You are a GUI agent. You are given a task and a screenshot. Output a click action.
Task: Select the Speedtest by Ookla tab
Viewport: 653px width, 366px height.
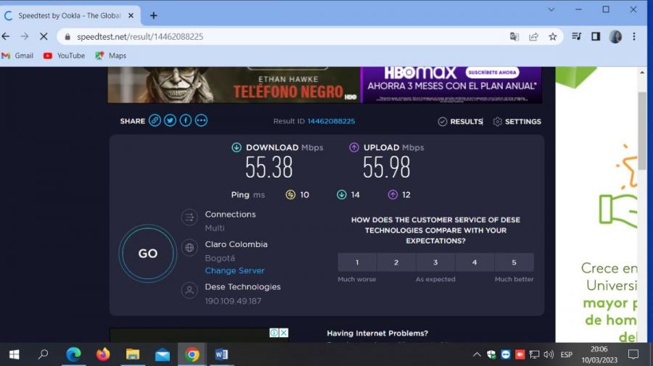tap(69, 15)
